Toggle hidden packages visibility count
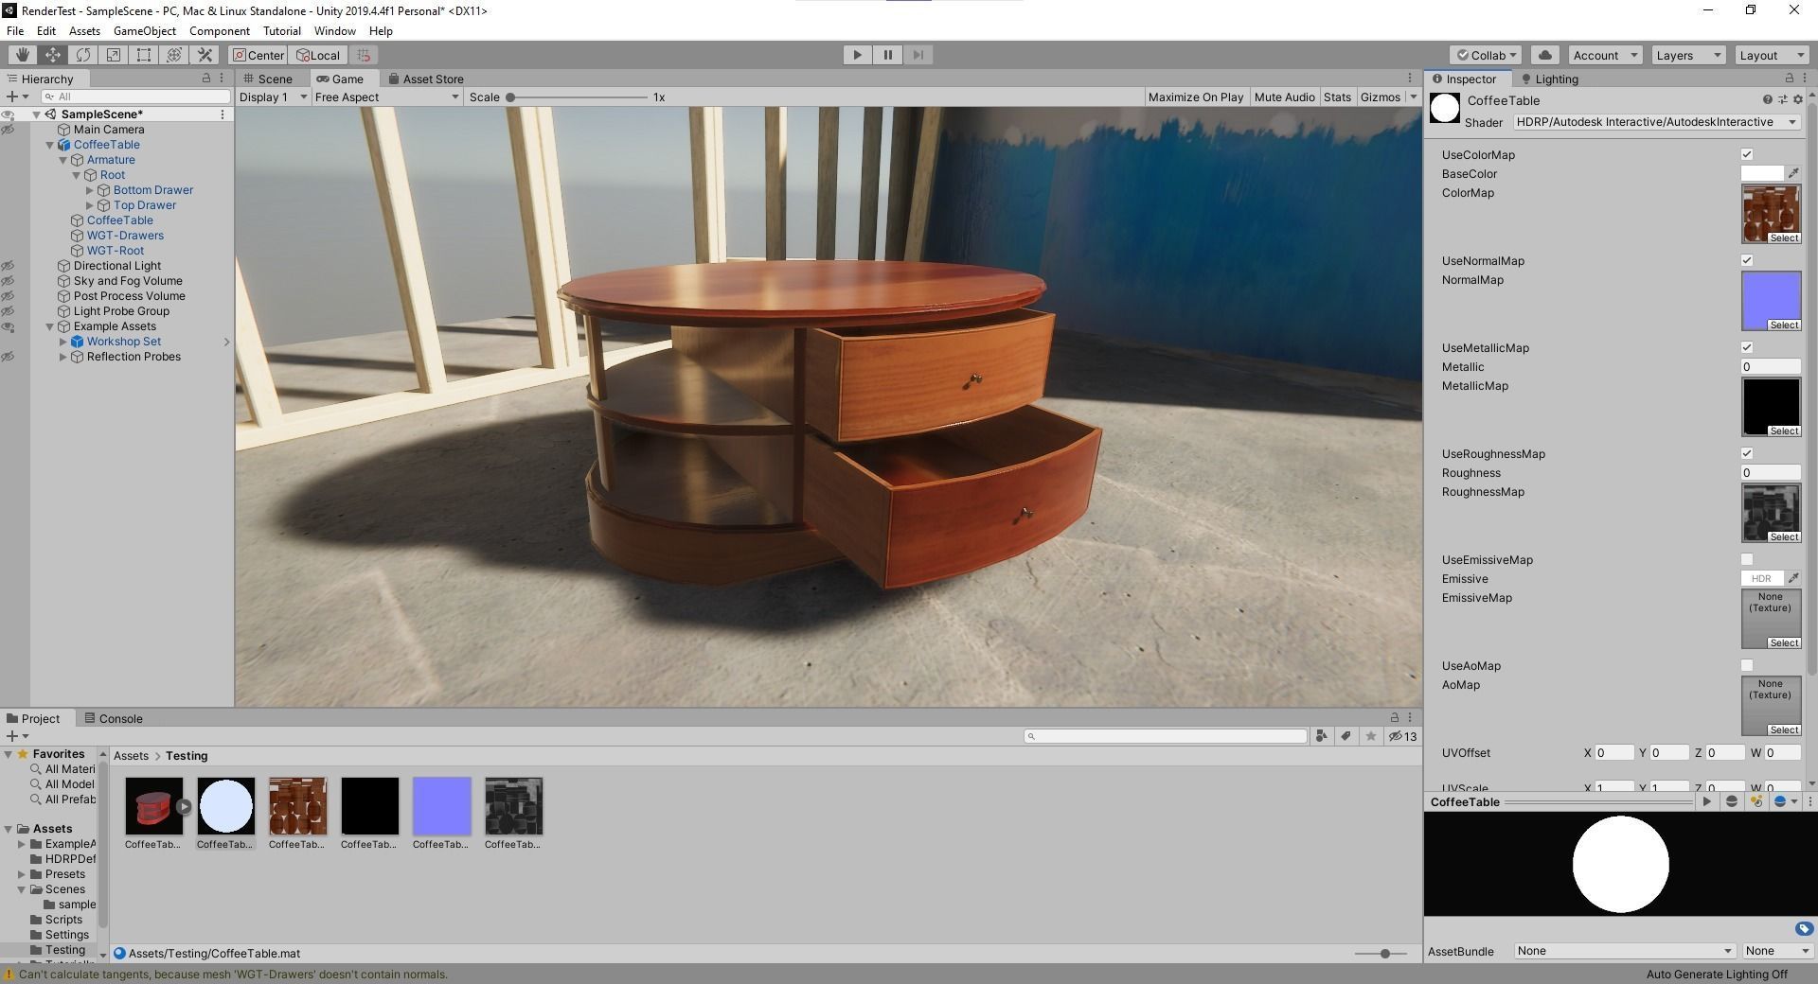Screen dimensions: 1818x984 pos(1402,736)
